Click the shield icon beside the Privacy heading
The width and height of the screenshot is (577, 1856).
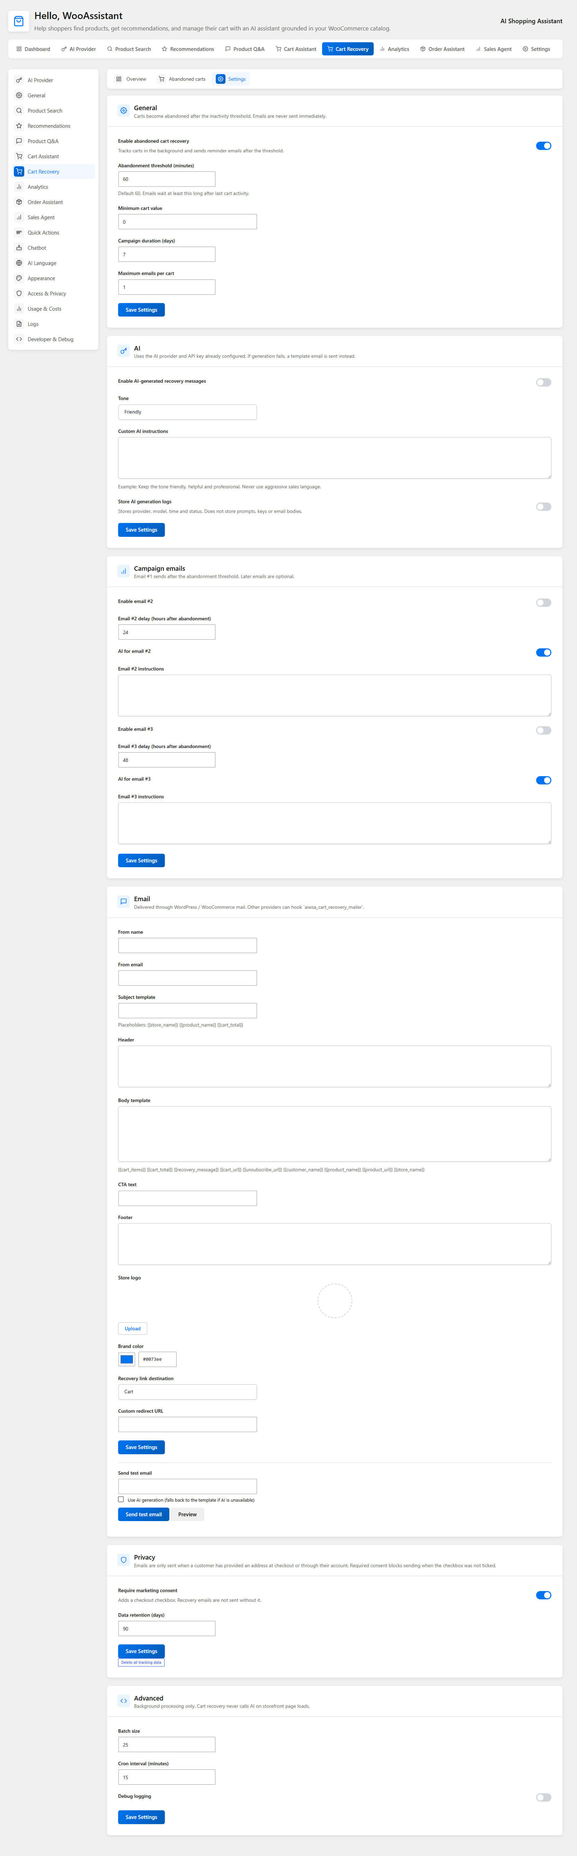click(x=123, y=1561)
